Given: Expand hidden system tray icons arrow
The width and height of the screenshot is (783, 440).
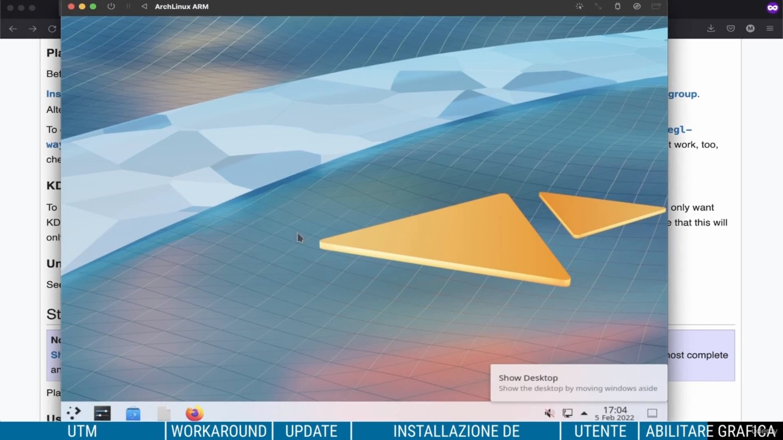Looking at the screenshot, I should coord(584,414).
